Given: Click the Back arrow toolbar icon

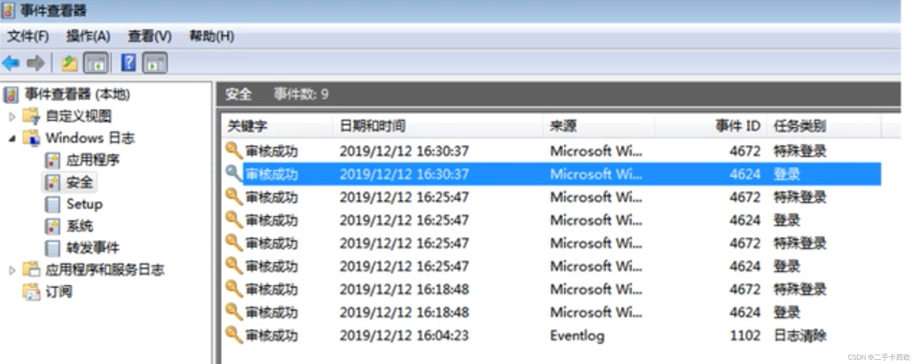Looking at the screenshot, I should pyautogui.click(x=11, y=63).
